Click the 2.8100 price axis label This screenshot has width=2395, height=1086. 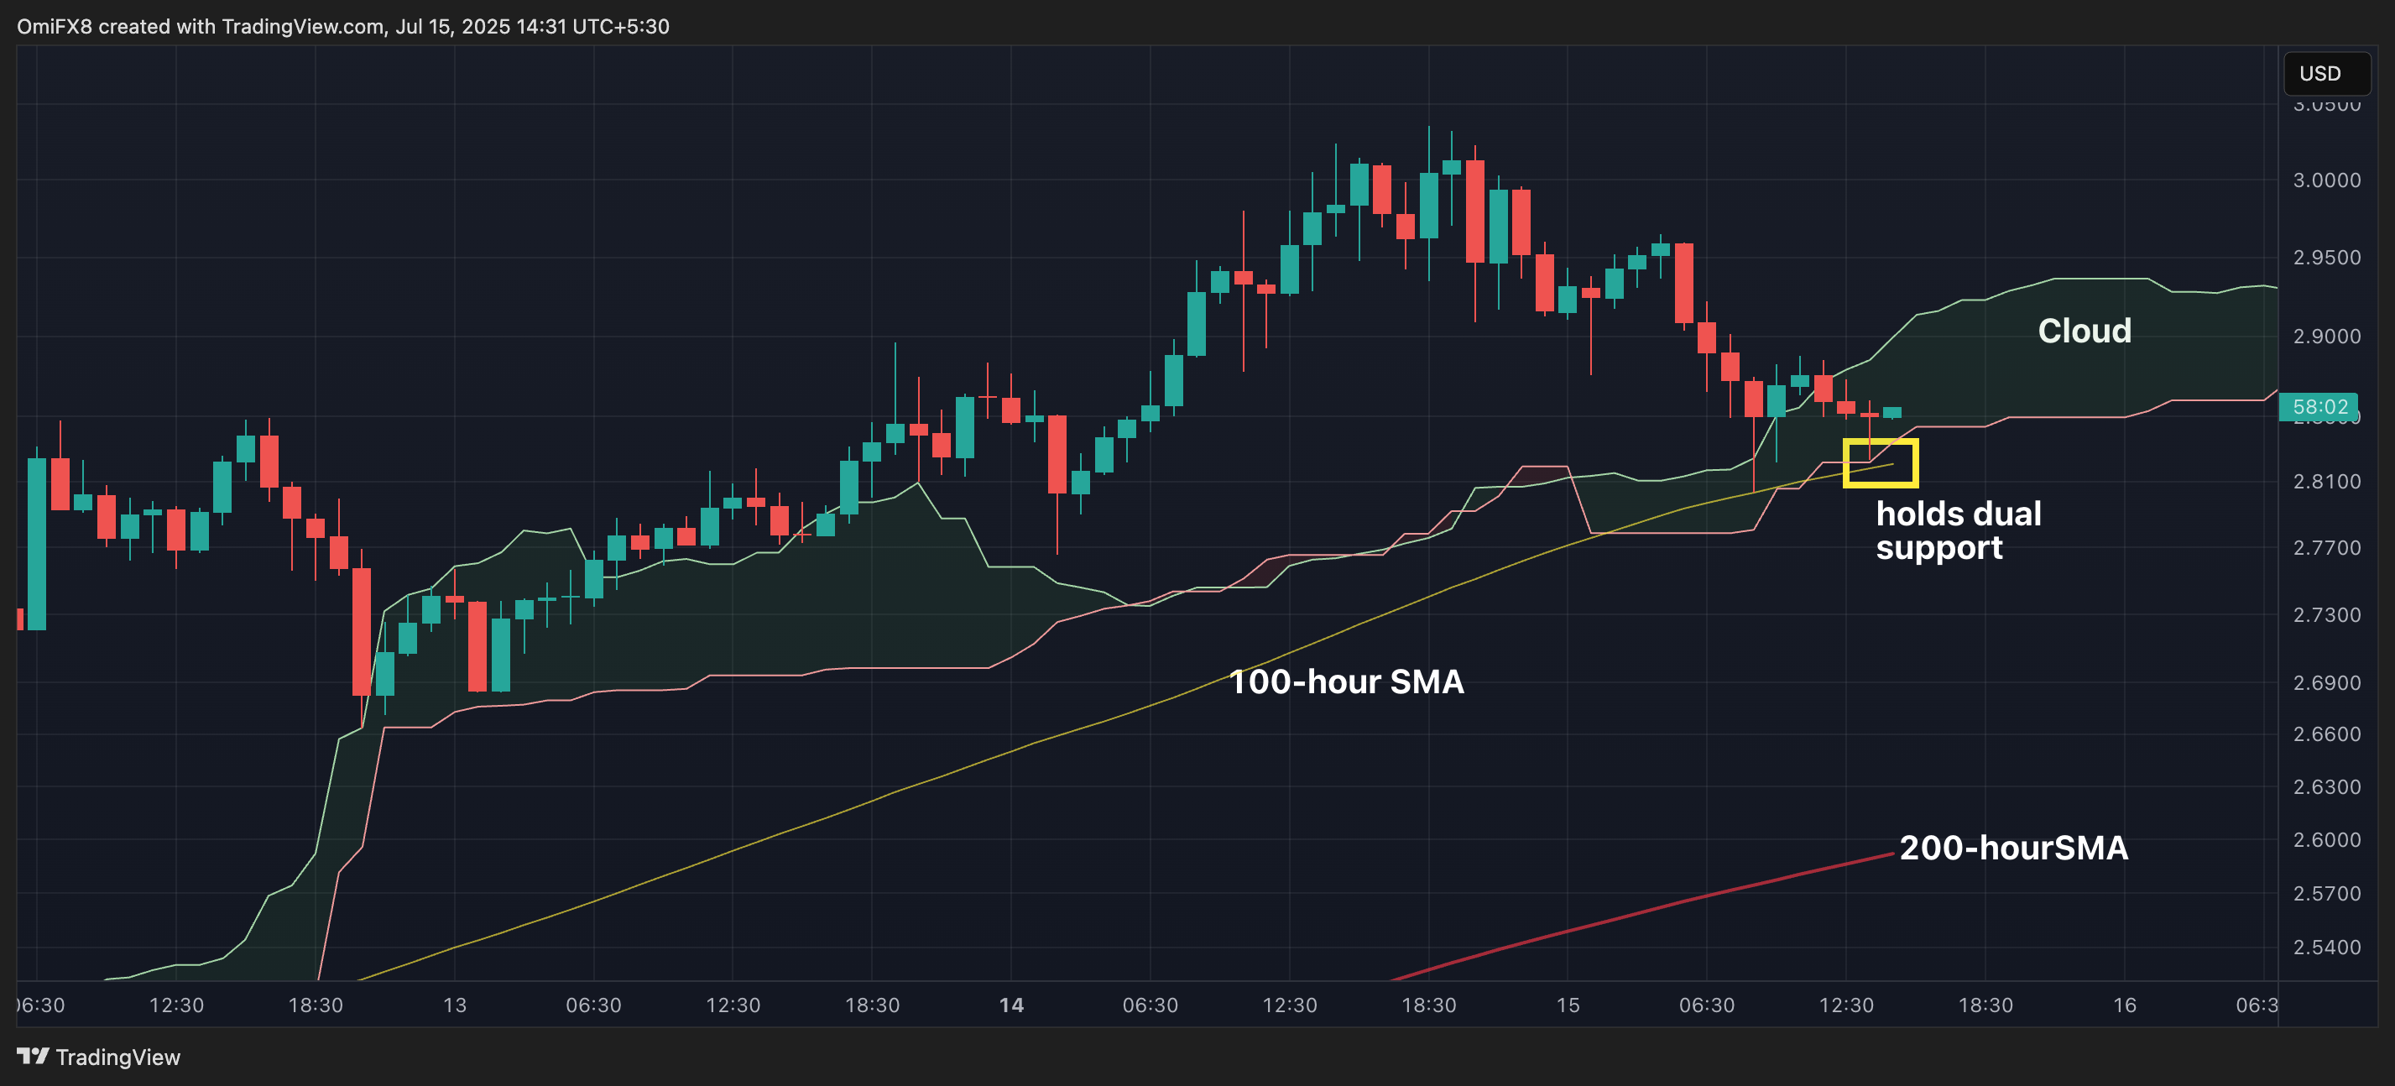2326,482
